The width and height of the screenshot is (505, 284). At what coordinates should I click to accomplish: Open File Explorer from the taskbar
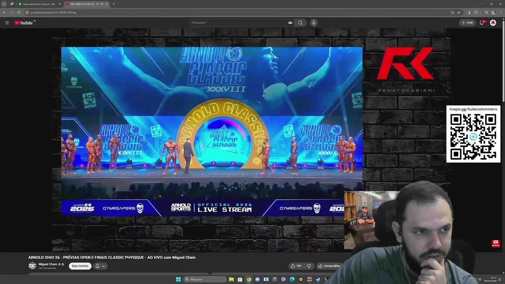231,279
